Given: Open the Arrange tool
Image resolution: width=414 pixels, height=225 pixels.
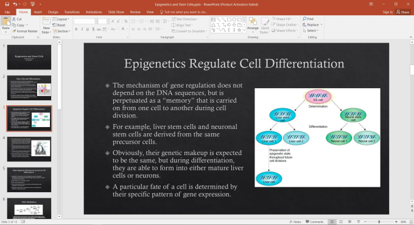Looking at the screenshot, I should click(x=253, y=24).
